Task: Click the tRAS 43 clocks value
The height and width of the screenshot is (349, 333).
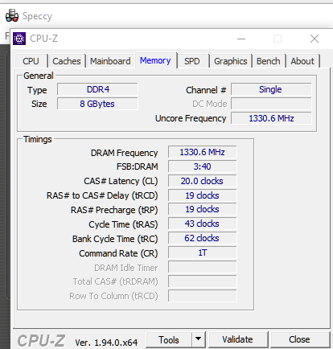Action: (x=203, y=224)
